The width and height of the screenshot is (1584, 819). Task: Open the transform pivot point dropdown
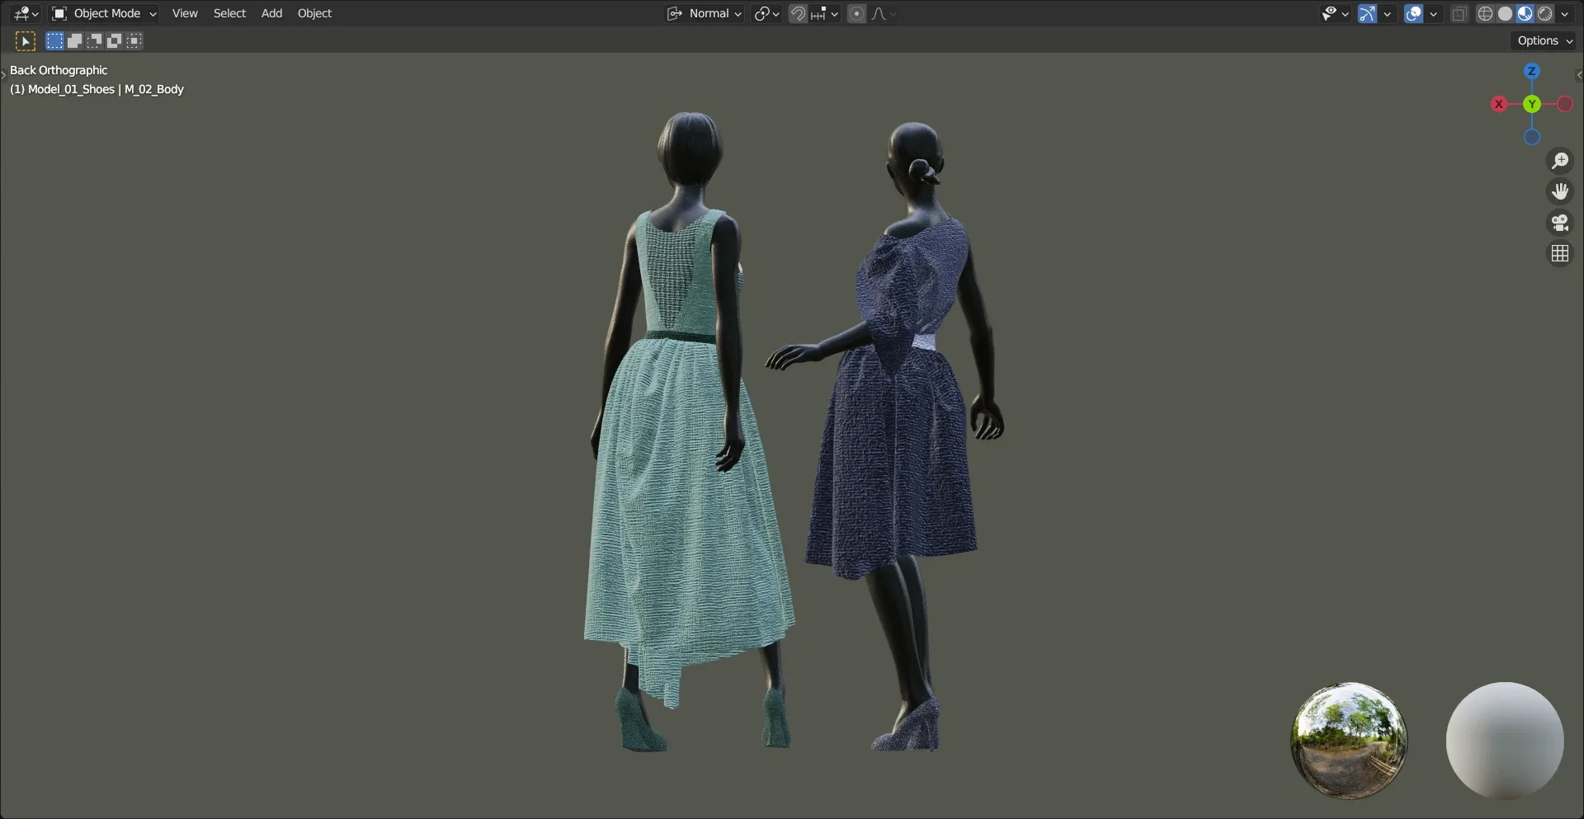766,13
